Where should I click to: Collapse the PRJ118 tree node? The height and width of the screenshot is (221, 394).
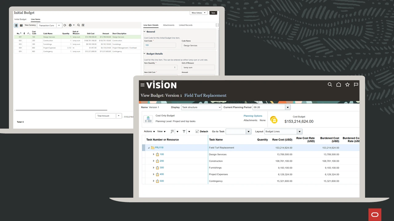point(149,148)
